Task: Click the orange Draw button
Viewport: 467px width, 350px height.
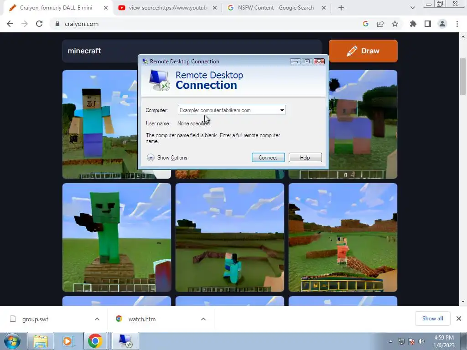Action: point(363,51)
